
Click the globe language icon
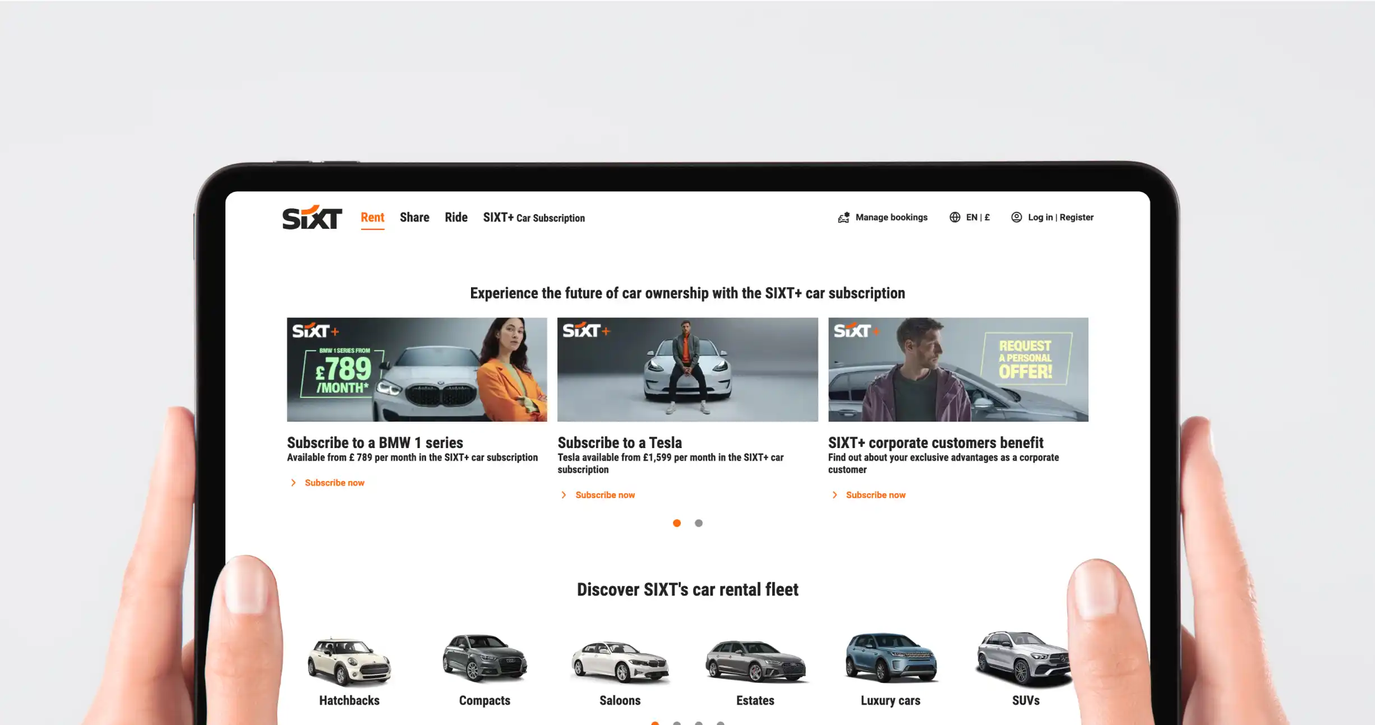click(x=954, y=218)
